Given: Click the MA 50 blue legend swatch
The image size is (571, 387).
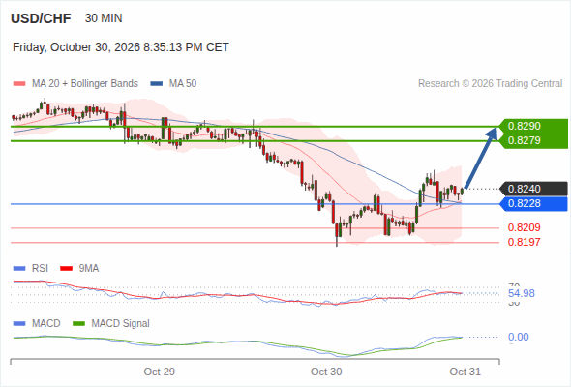Looking at the screenshot, I should [157, 84].
